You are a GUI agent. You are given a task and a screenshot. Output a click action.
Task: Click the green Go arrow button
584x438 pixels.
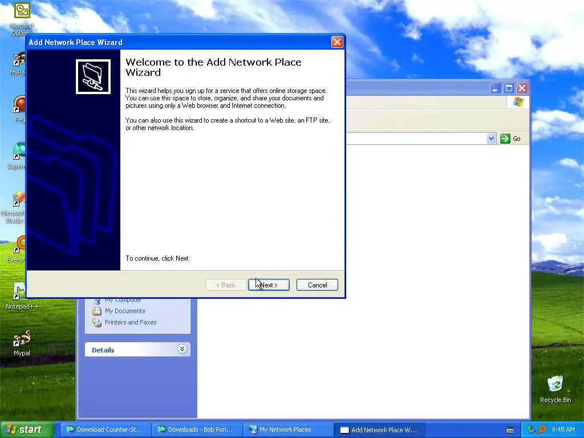[505, 139]
